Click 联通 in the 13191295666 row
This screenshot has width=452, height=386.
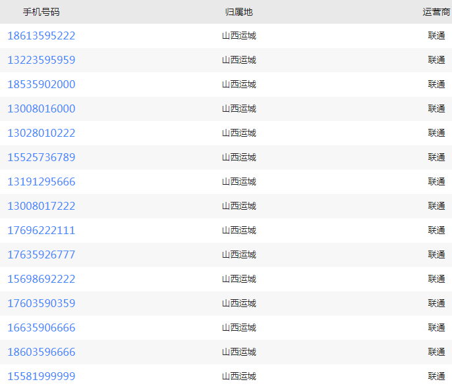pos(436,181)
